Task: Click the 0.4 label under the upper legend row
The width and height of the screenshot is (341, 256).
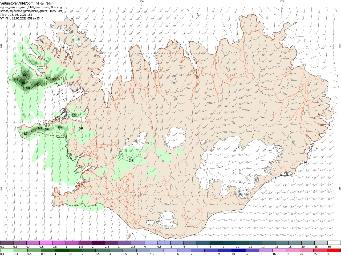Action: tap(29, 247)
